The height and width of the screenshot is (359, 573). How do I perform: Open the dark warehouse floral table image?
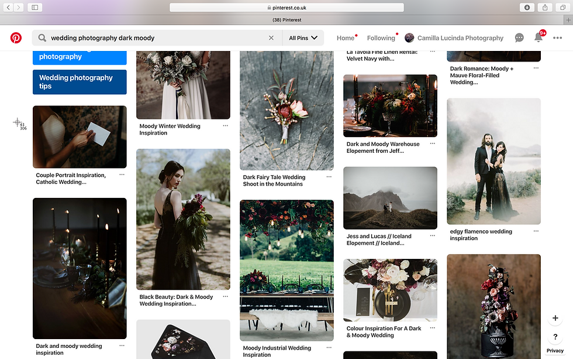click(391, 106)
